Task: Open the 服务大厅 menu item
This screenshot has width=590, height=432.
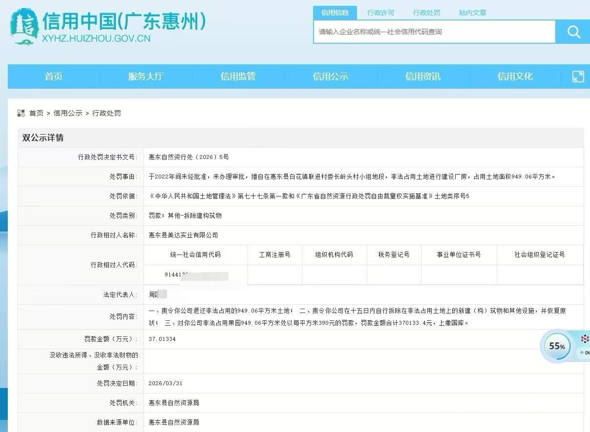Action: point(146,77)
